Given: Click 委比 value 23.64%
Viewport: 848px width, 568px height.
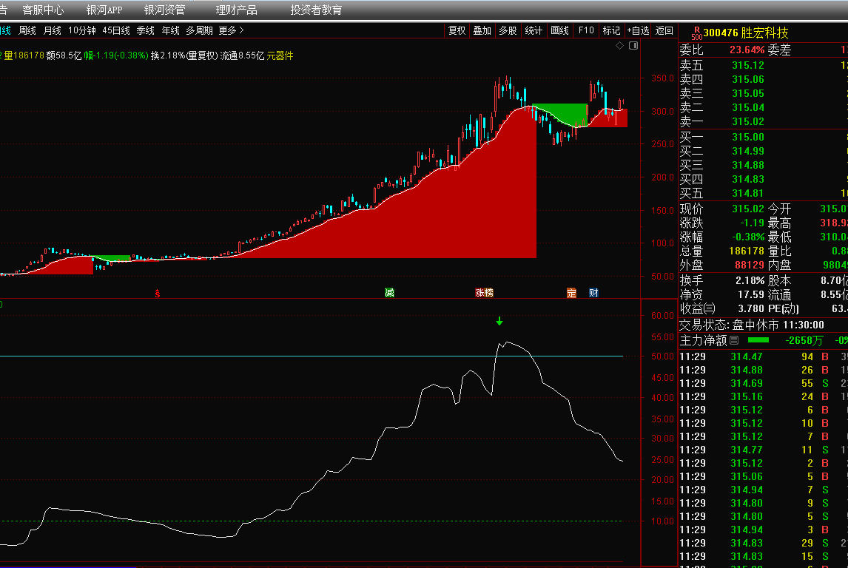Looking at the screenshot, I should (747, 50).
